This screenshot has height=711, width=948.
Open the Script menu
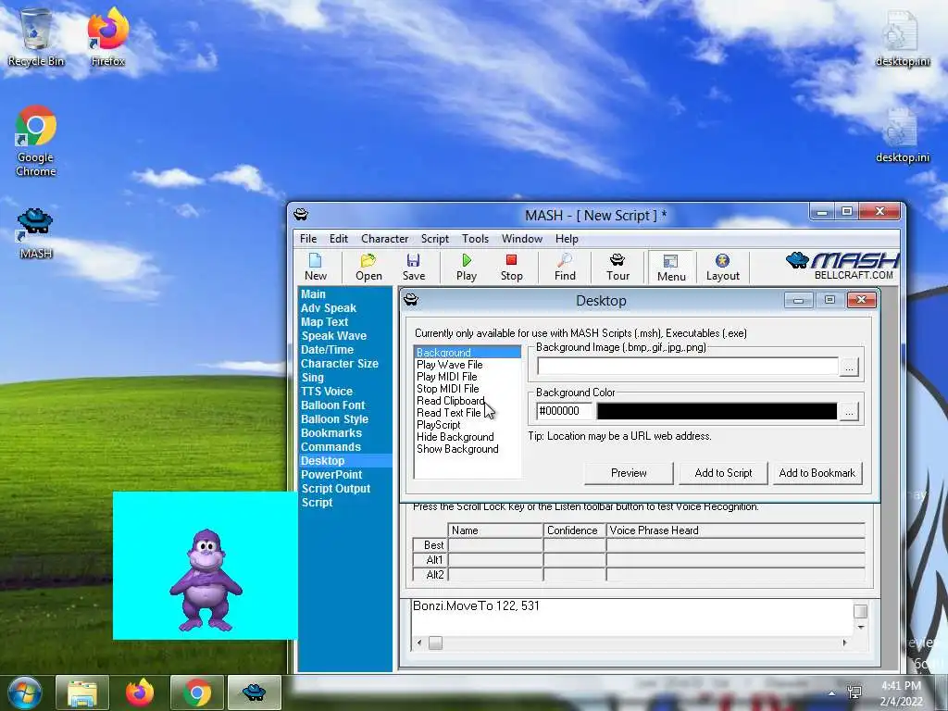435,239
